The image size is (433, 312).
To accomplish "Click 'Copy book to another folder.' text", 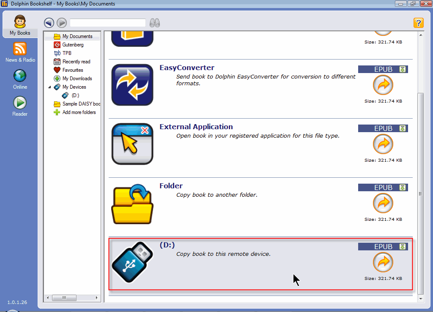I will tap(217, 195).
